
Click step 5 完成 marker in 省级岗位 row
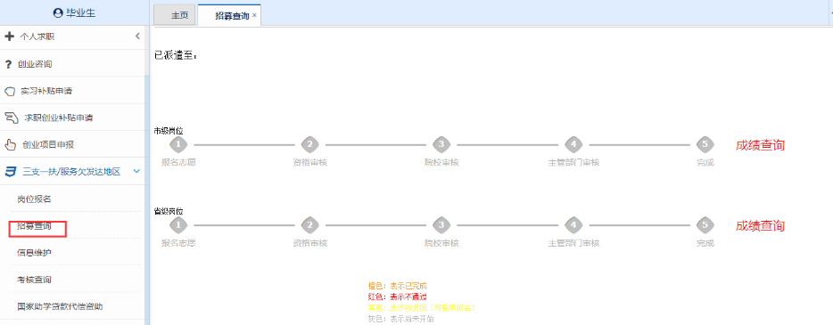tap(705, 225)
